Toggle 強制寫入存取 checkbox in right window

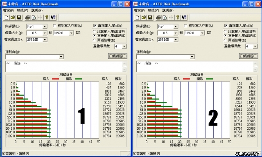[x=185, y=26]
